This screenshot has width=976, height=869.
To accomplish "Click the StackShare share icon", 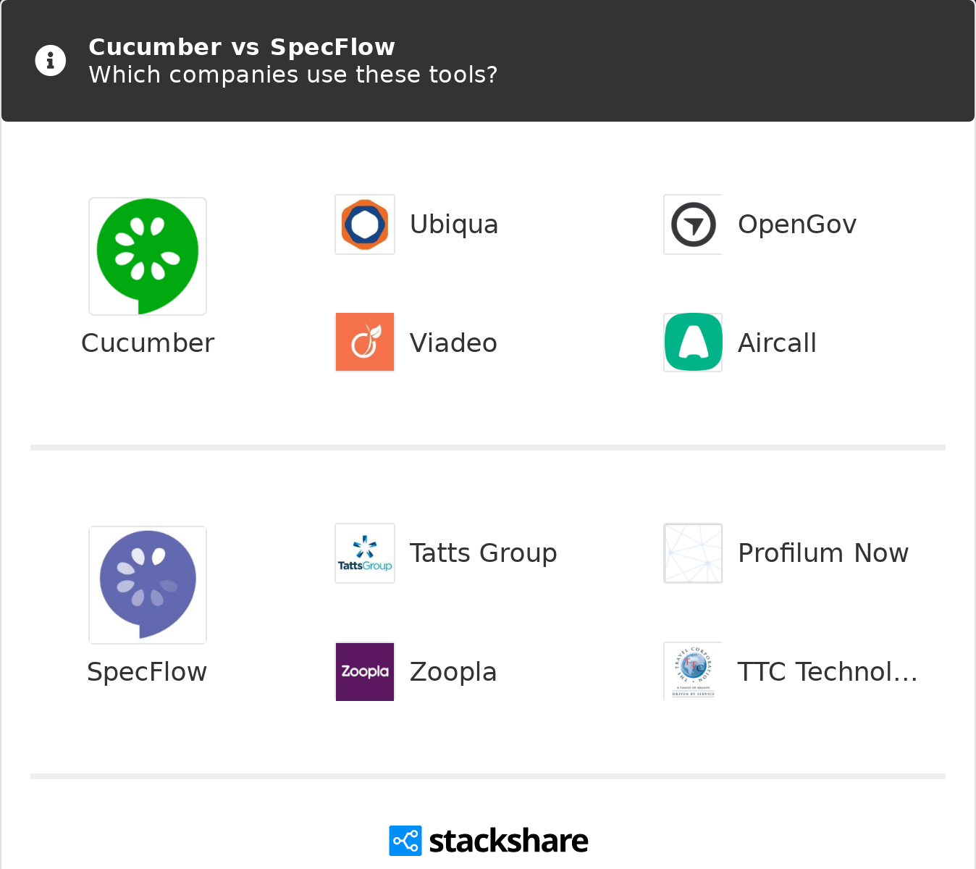I will 405,841.
